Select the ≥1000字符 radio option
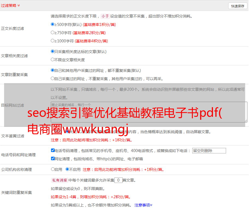This screenshot has width=249, height=210. pyautogui.click(x=52, y=40)
